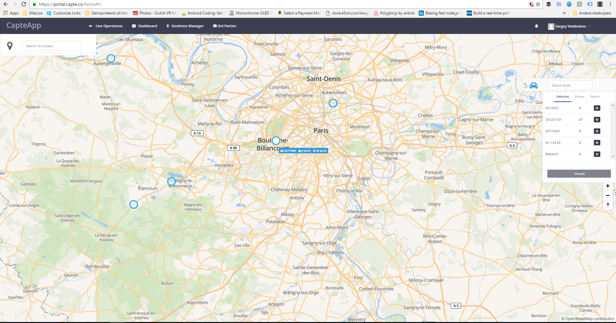
Task: Open Live Operations in the navigation bar
Action: pyautogui.click(x=106, y=26)
